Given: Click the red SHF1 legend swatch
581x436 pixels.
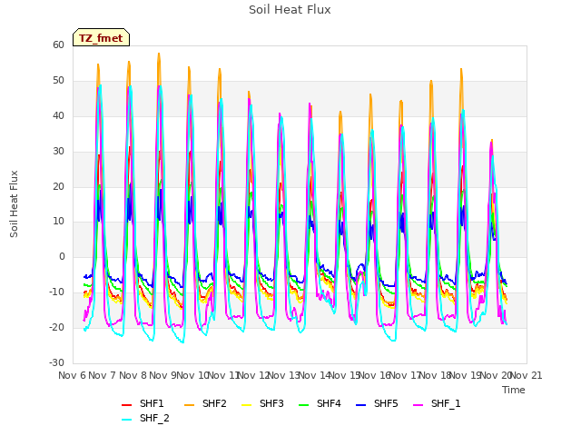Looking at the screenshot, I should [x=127, y=405].
